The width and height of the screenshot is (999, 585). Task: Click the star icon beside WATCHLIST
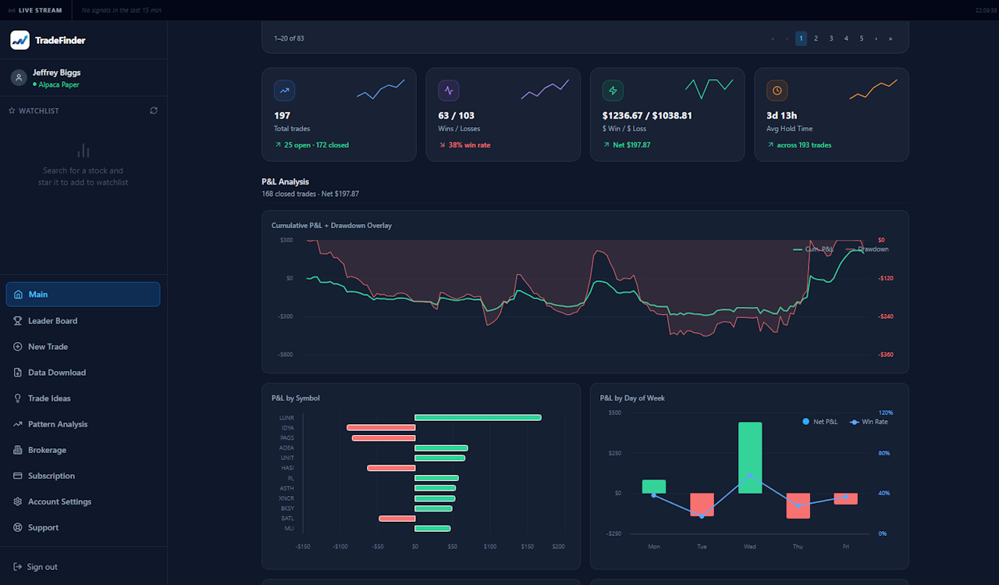pyautogui.click(x=12, y=111)
